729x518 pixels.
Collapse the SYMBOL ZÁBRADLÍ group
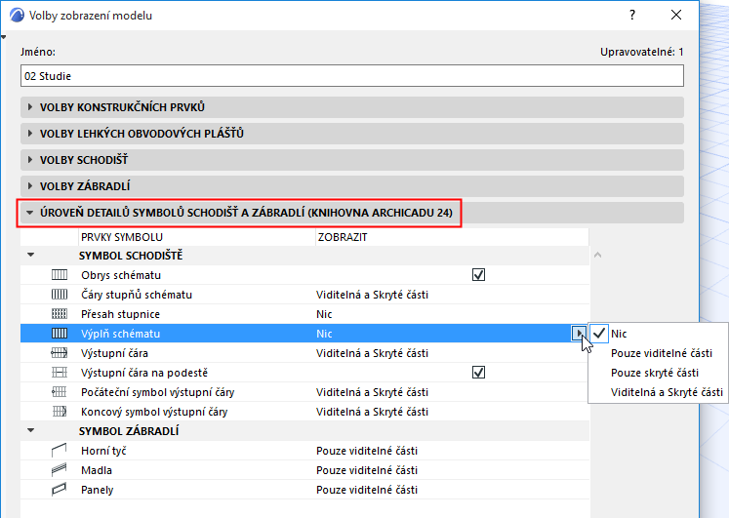30,430
